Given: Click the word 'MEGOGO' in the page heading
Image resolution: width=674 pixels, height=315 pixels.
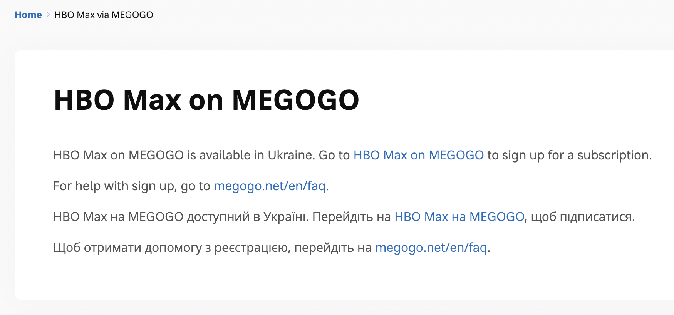Looking at the screenshot, I should (295, 100).
